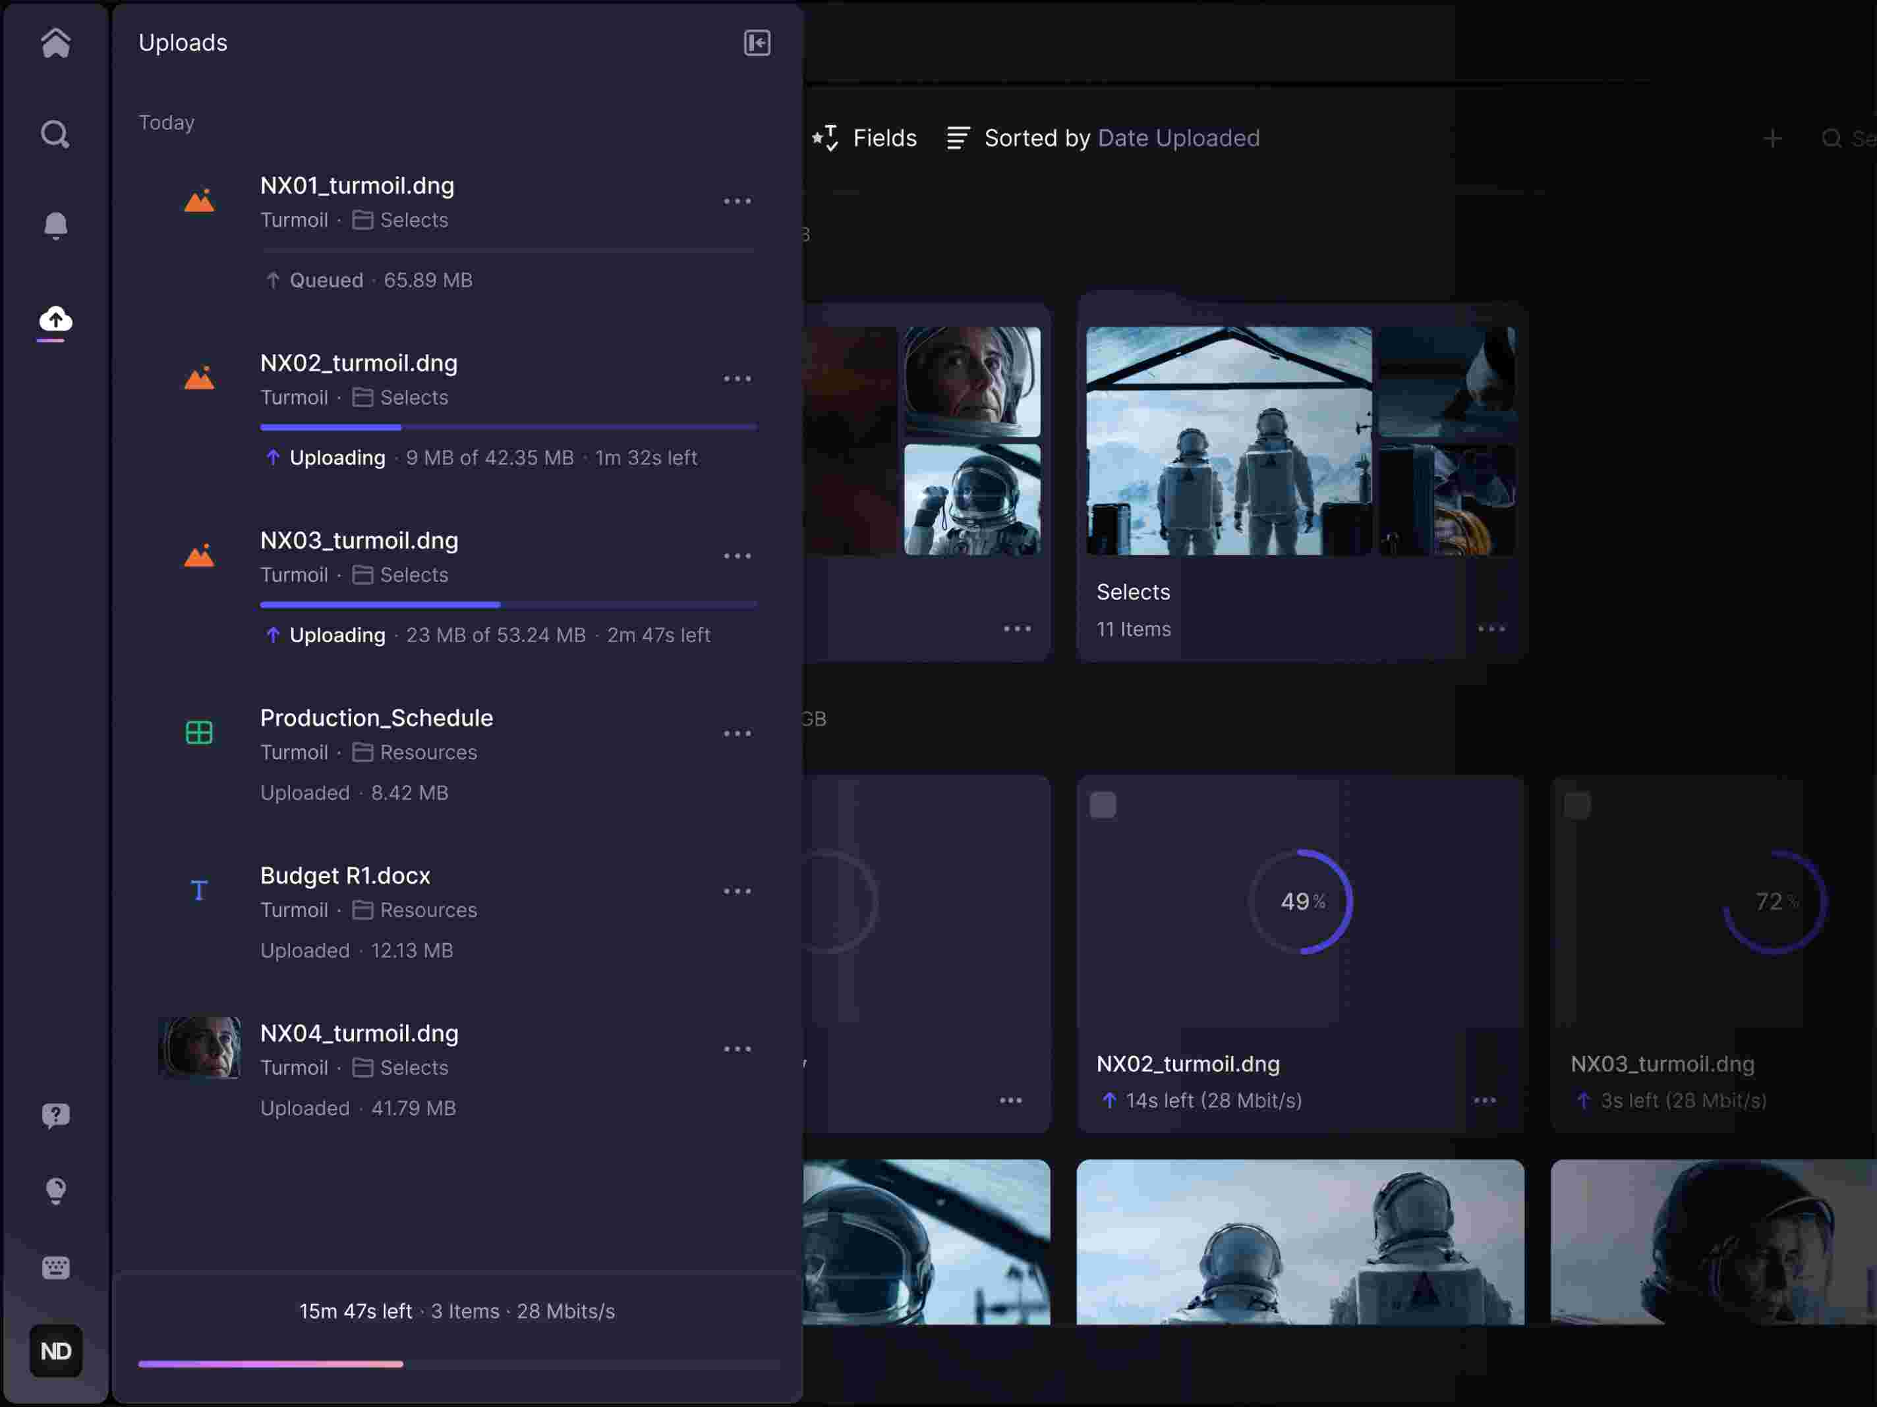The width and height of the screenshot is (1877, 1407).
Task: Go to Home in the sidebar
Action: (x=55, y=42)
